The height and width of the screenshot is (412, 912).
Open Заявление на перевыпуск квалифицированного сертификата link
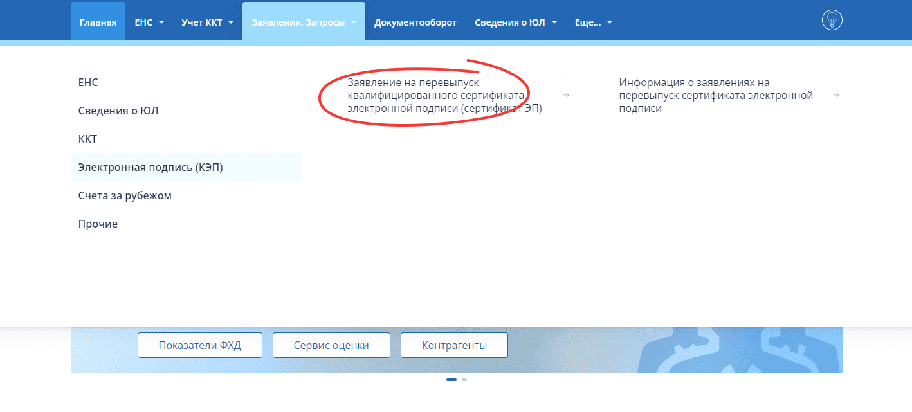coord(444,96)
